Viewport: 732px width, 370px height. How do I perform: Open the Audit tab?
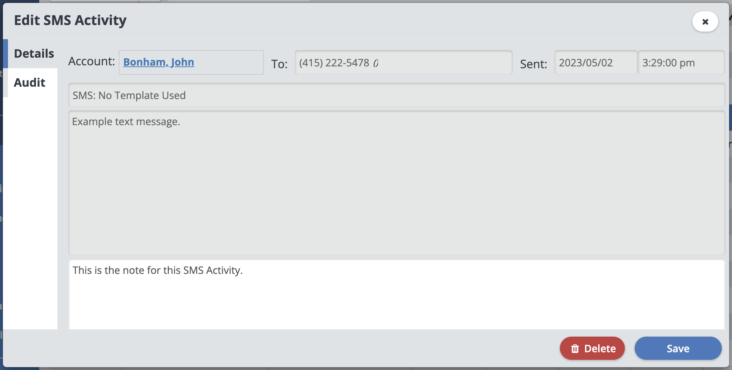point(30,83)
